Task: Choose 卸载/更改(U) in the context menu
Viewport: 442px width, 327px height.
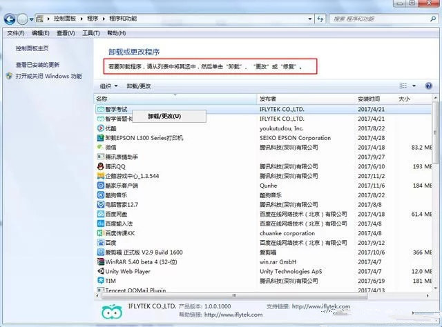Action: click(169, 116)
